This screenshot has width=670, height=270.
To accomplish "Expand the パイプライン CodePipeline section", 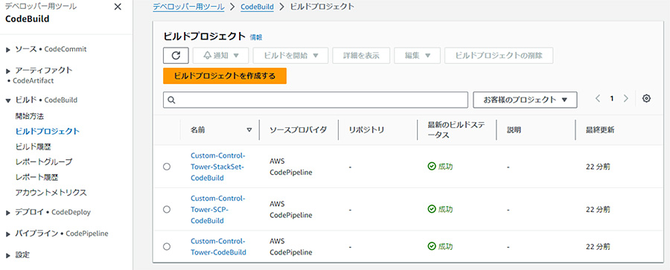I will tap(8, 234).
